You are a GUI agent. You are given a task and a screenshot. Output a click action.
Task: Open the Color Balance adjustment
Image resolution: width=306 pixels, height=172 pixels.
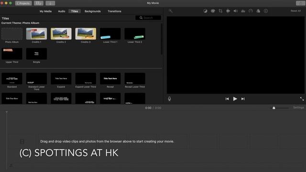(x=205, y=11)
